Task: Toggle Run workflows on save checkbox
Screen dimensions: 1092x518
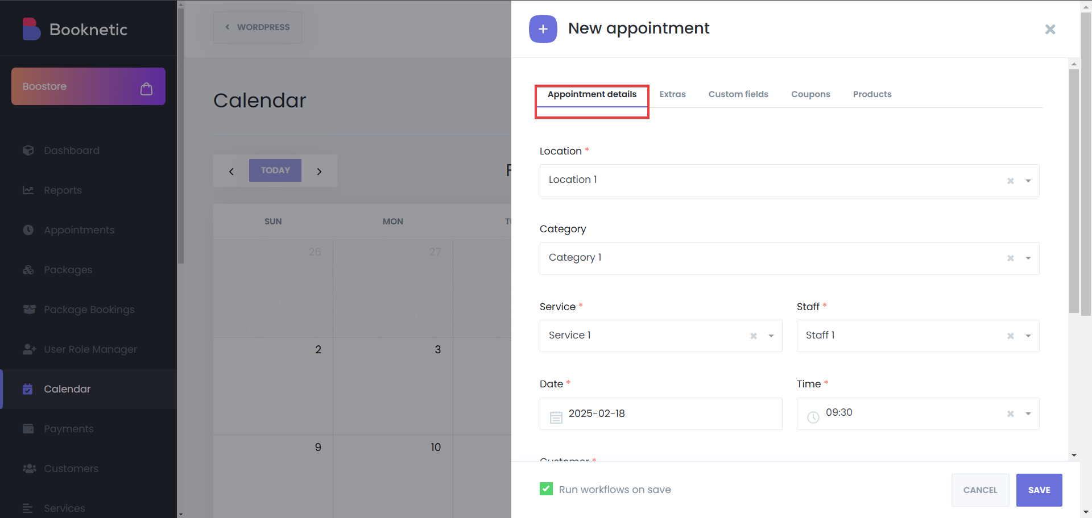Action: [x=546, y=489]
